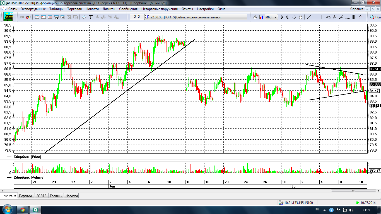Screen dimensions: 381x214
Task: Click the zoom out magnifier icon
Action: (x=294, y=17)
